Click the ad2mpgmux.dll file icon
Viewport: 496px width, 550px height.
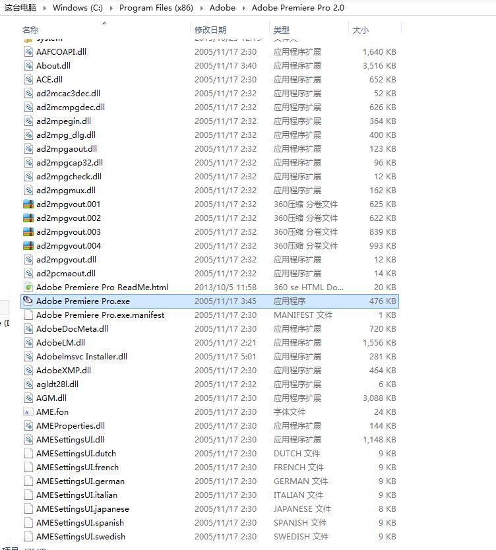pyautogui.click(x=28, y=191)
